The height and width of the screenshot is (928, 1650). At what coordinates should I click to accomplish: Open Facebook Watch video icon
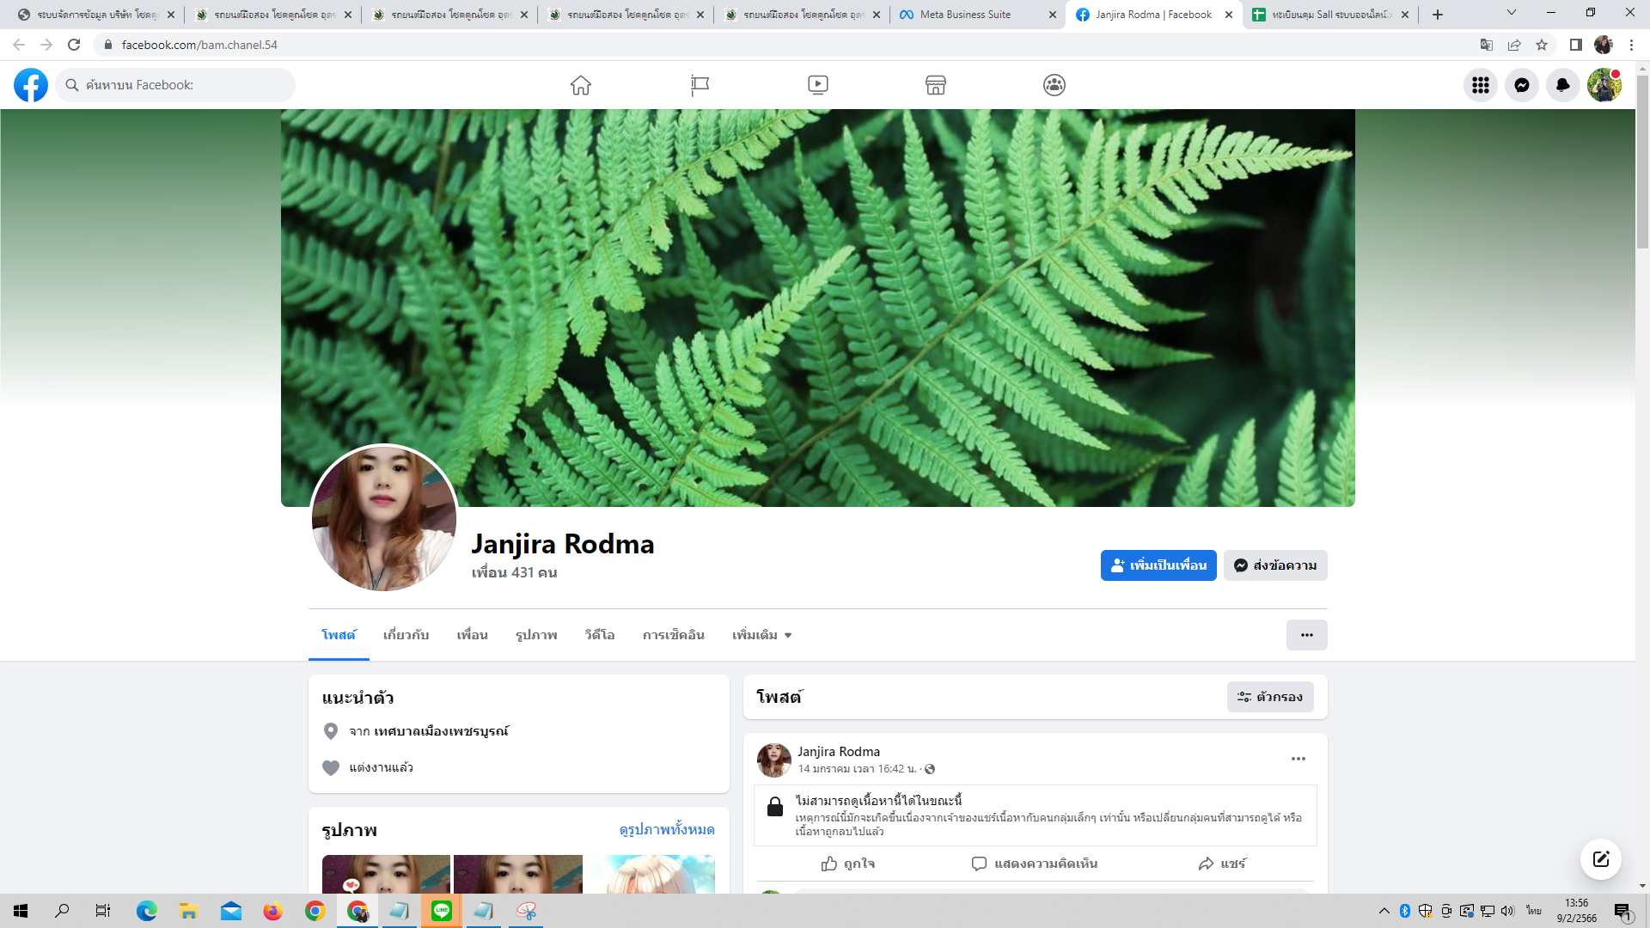pos(818,85)
